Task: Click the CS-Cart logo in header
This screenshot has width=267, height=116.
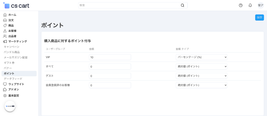Action: [x=16, y=6]
